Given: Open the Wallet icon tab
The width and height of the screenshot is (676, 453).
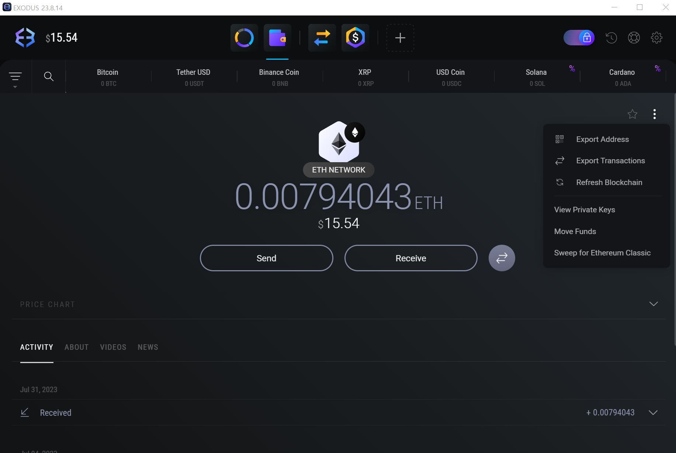Looking at the screenshot, I should pos(277,38).
